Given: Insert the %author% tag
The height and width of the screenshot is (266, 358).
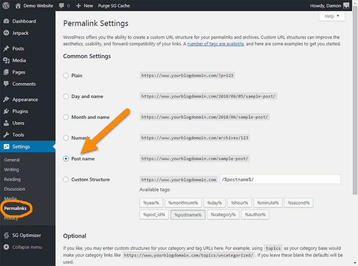Looking at the screenshot, I should tap(255, 215).
